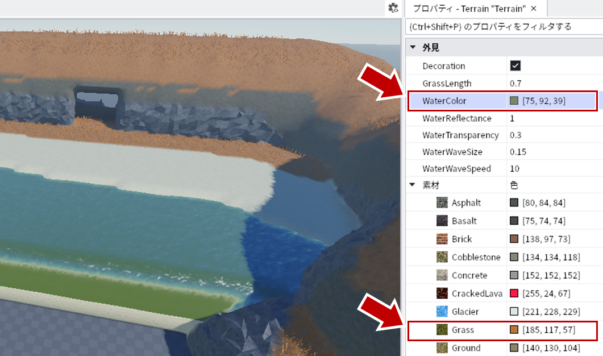Edit the WaterTransparency value 0.3
The image size is (603, 356).
coord(515,135)
